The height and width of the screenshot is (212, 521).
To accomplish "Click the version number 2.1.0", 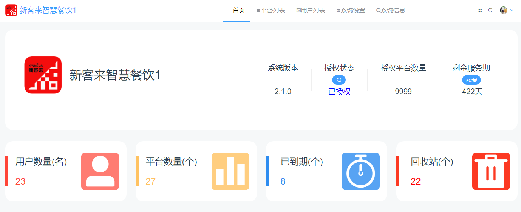I will (283, 92).
